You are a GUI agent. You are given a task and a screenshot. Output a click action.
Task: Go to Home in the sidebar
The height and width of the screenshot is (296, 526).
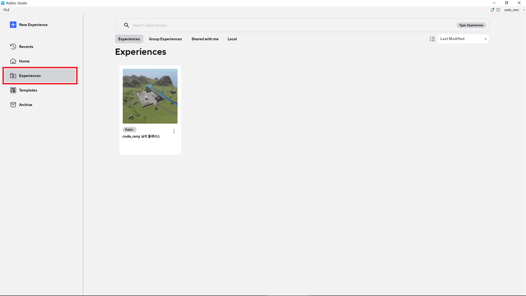pyautogui.click(x=24, y=61)
